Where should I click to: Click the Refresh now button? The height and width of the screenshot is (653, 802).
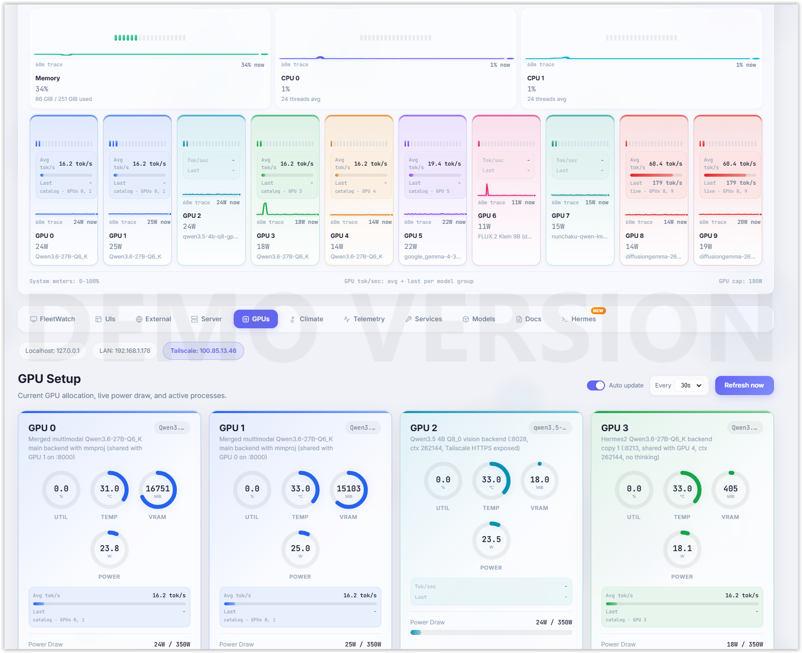(x=744, y=385)
